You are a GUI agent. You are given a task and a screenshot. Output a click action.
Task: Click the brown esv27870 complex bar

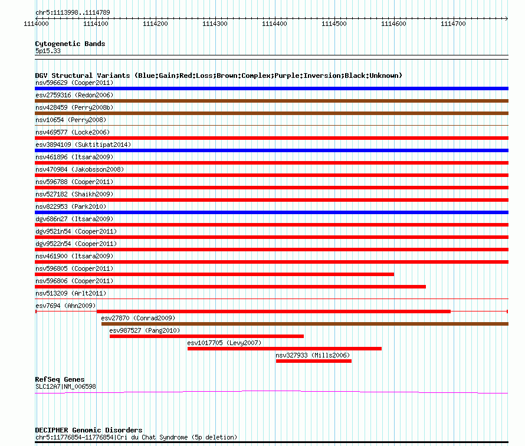tap(305, 324)
